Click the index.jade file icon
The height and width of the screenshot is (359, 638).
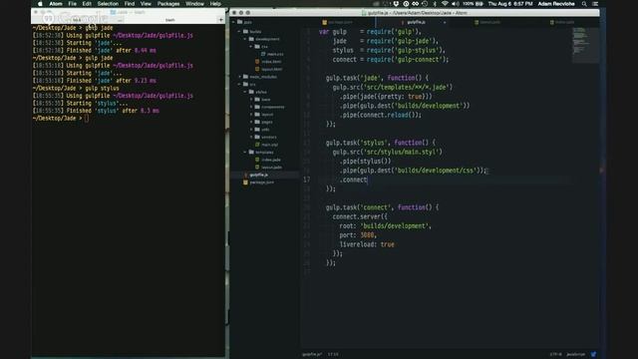click(257, 160)
